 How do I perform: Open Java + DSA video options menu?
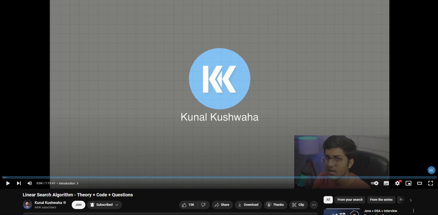[414, 211]
